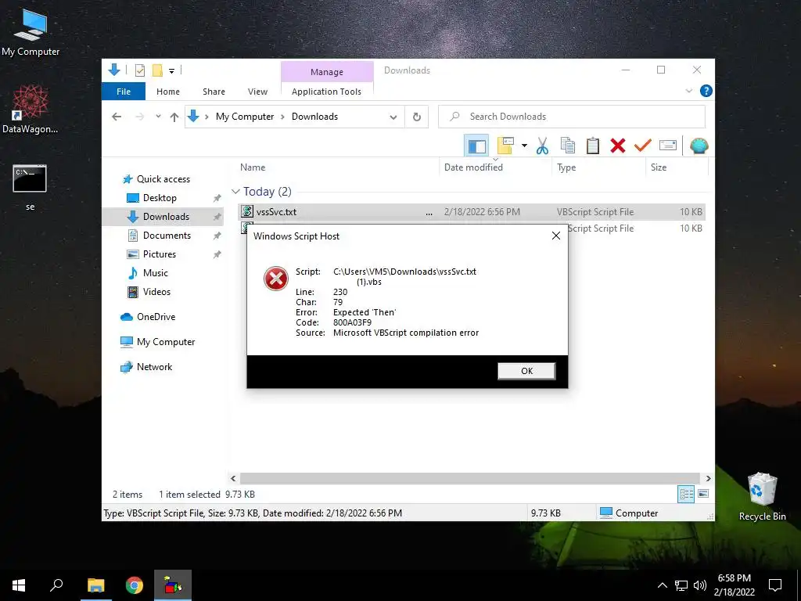Select the vssSvc.txt file row
The image size is (801, 601).
pos(471,211)
